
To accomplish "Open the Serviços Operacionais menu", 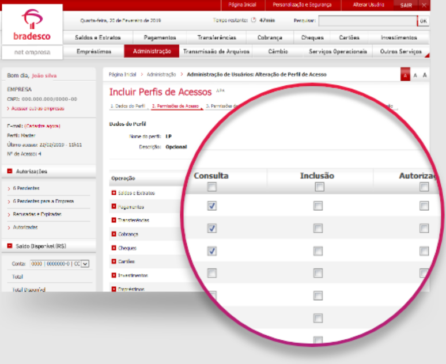I will click(338, 51).
